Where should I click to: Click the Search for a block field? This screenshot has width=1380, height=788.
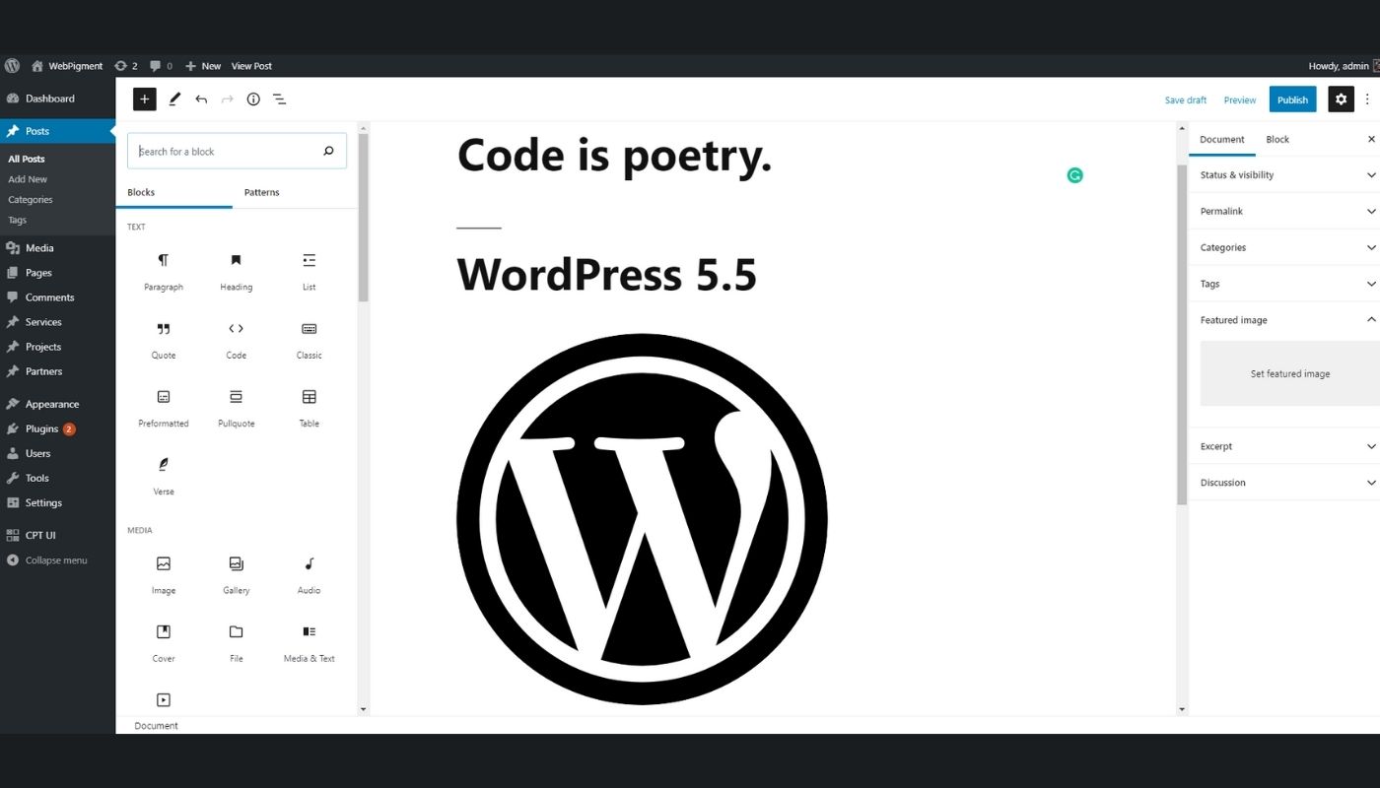pyautogui.click(x=237, y=151)
